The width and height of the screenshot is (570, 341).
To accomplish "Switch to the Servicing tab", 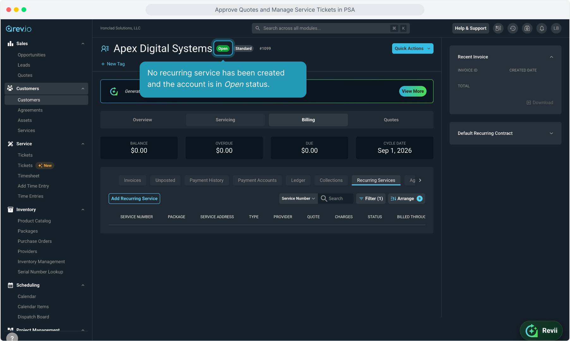I will tap(225, 120).
